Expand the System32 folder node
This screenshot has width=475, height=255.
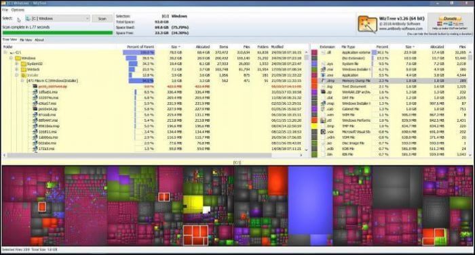click(x=17, y=64)
